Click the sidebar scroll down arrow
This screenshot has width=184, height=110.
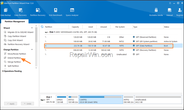[36, 68]
